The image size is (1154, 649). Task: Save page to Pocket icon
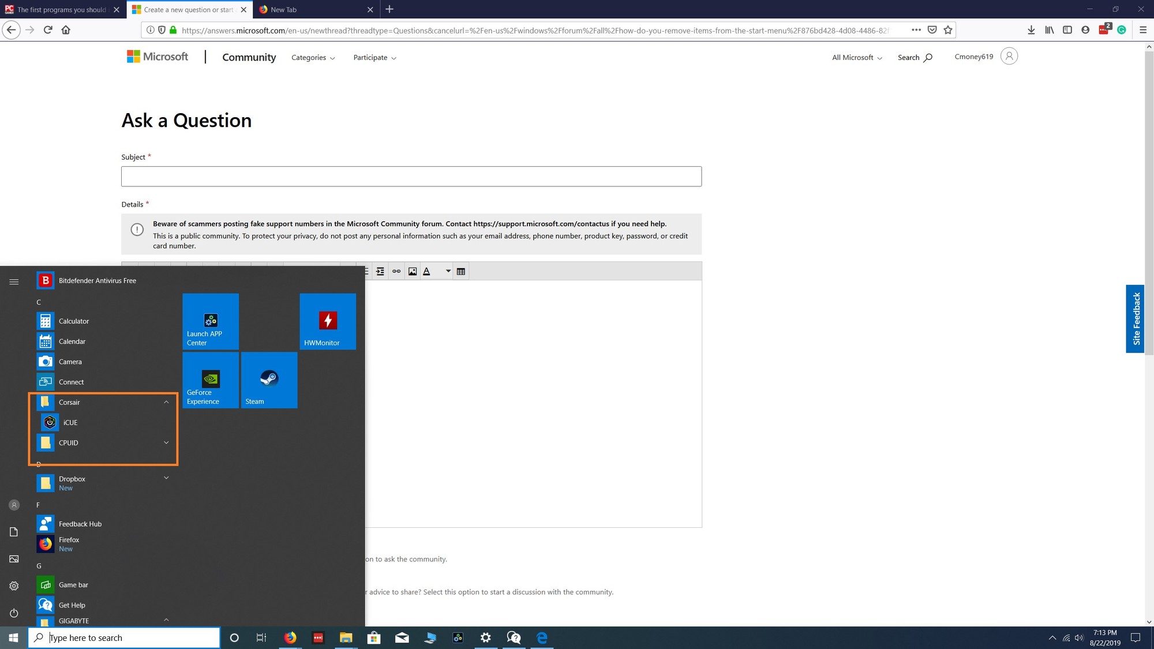click(x=932, y=30)
